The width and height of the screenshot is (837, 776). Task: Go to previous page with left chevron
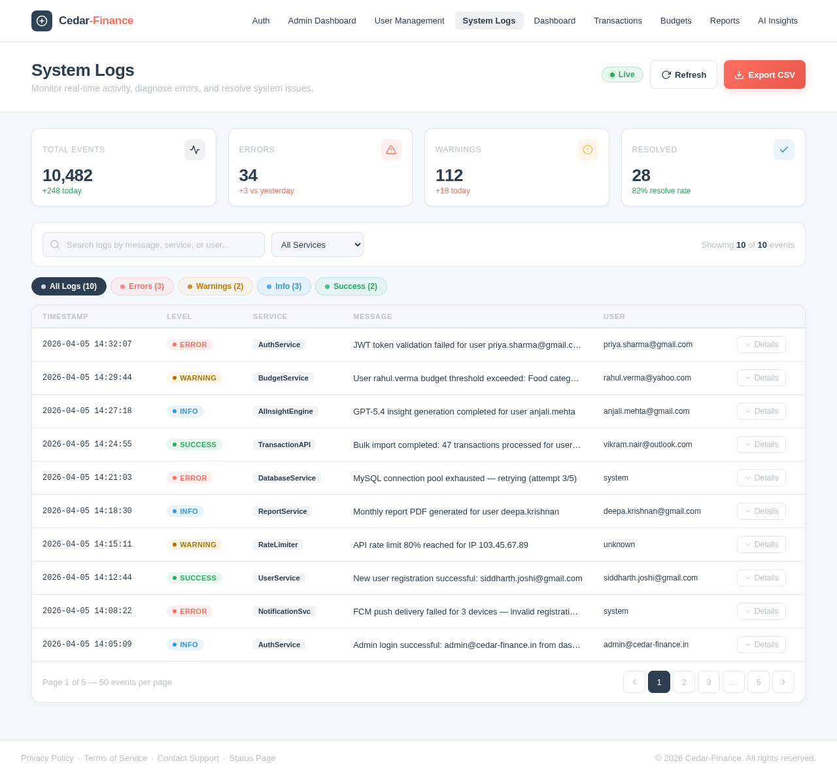pyautogui.click(x=634, y=682)
